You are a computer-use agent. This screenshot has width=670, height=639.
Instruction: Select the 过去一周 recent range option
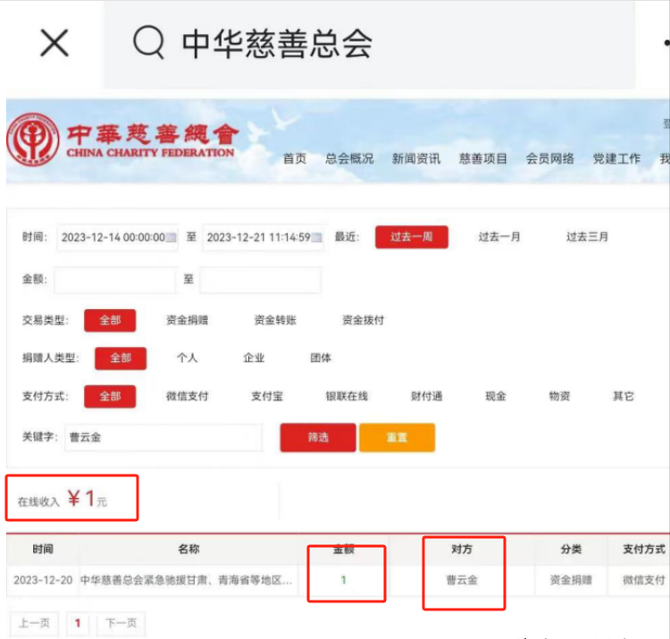(412, 237)
